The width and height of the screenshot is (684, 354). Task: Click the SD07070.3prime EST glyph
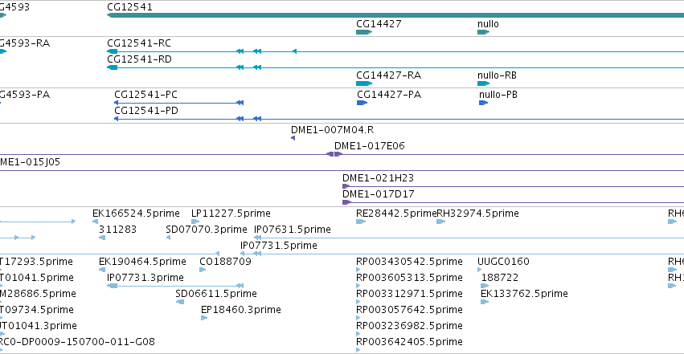pos(168,238)
